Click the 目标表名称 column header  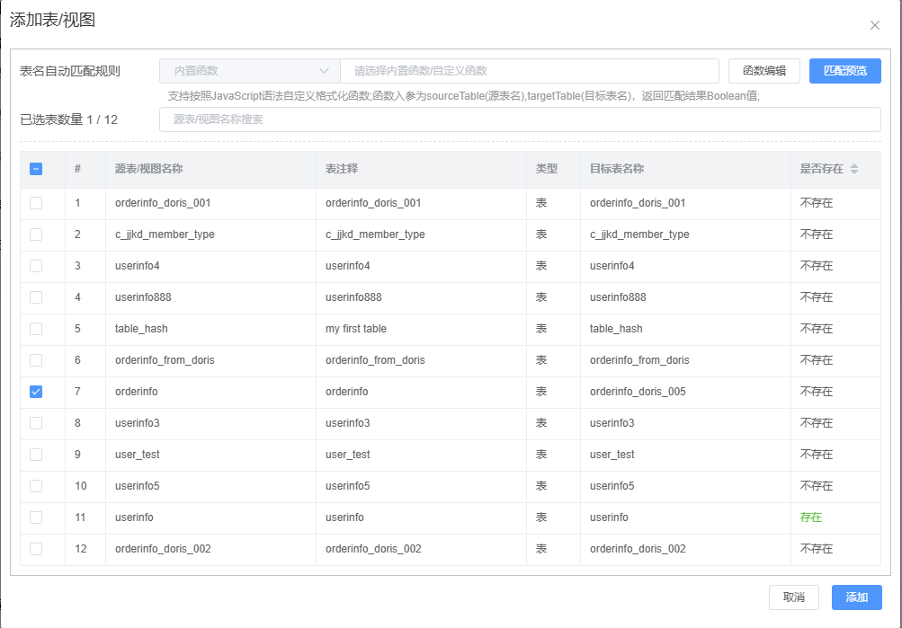617,169
